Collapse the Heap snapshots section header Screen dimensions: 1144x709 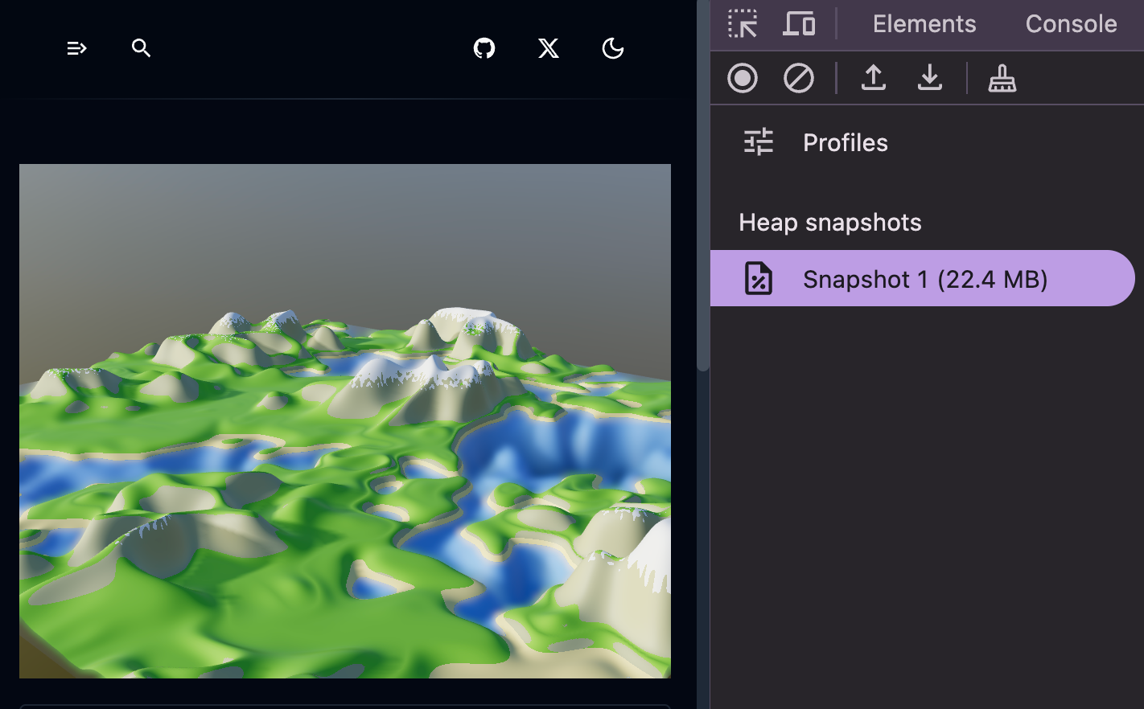(x=829, y=223)
